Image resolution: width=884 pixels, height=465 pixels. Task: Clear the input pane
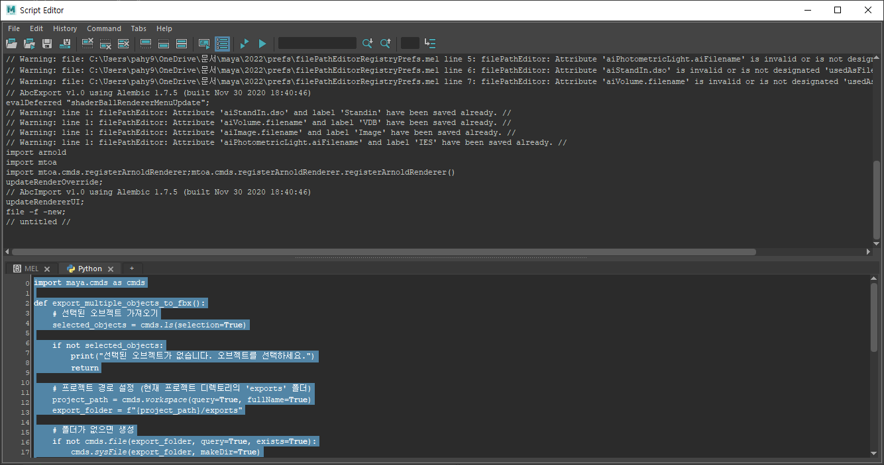pos(105,44)
